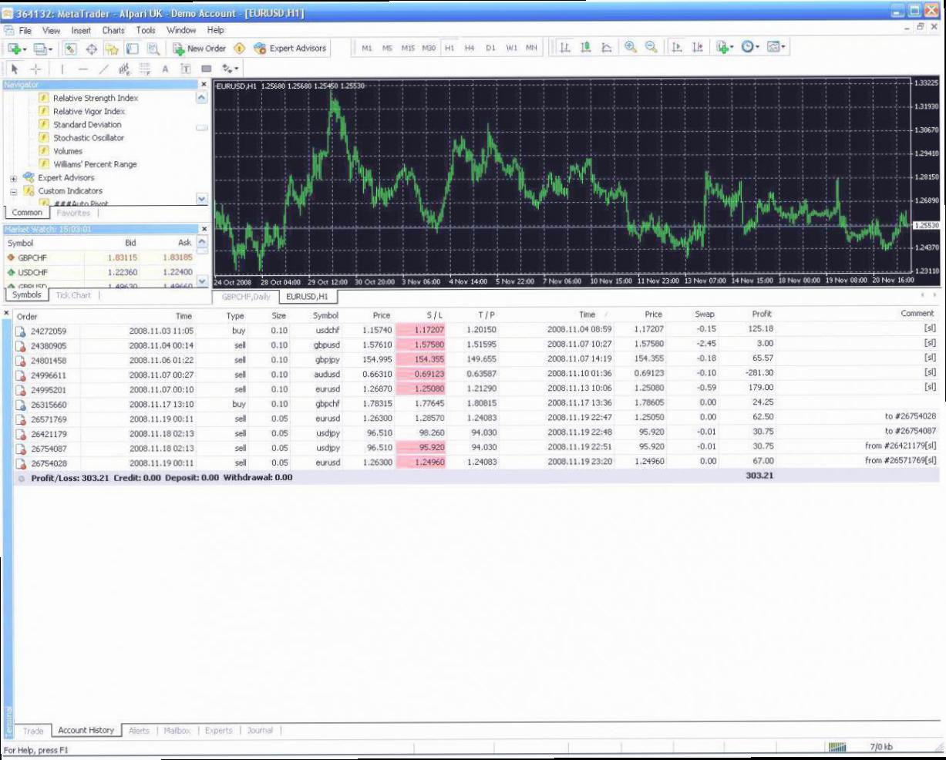Click connection status 7/0 kb indicator
This screenshot has width=946, height=760.
(860, 747)
